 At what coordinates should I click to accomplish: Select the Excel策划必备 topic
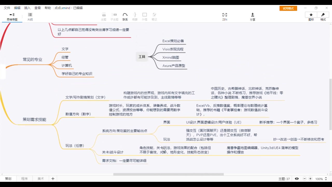coord(173,41)
